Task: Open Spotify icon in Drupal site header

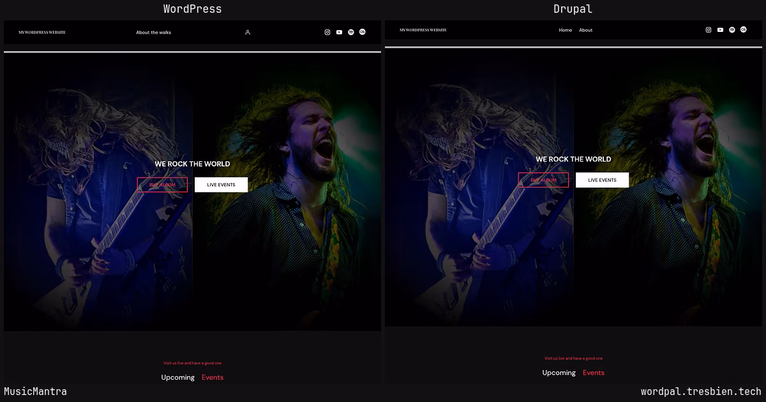Action: pos(732,30)
